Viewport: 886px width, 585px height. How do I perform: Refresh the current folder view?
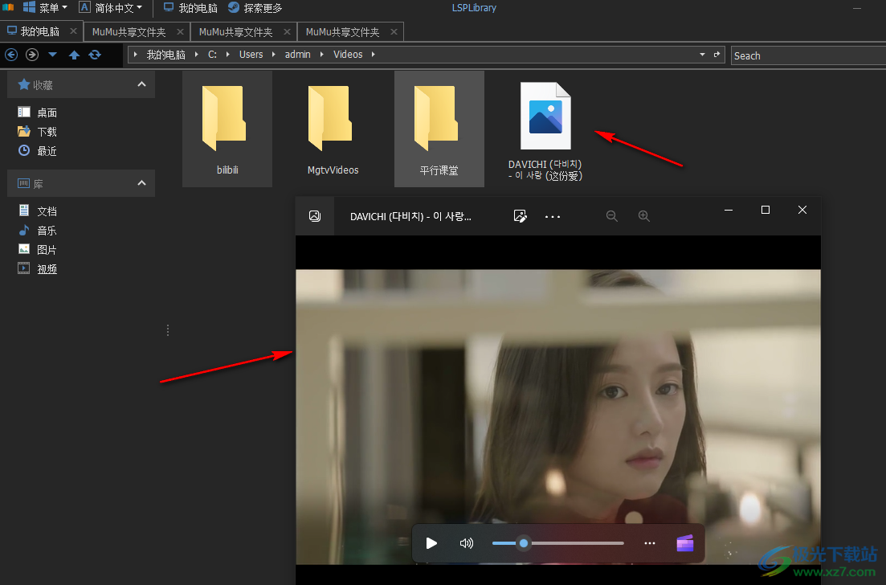95,55
